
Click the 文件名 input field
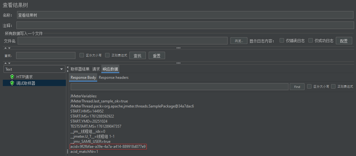(x=122, y=41)
